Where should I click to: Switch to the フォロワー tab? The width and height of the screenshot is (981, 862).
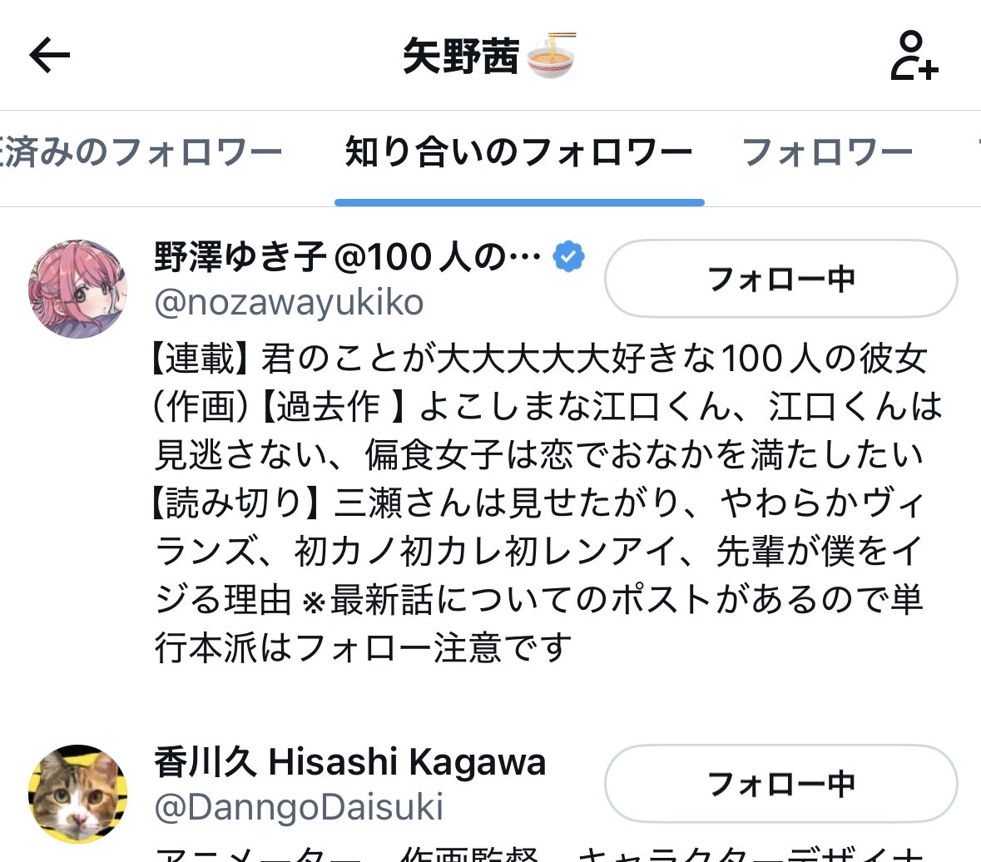[x=827, y=152]
